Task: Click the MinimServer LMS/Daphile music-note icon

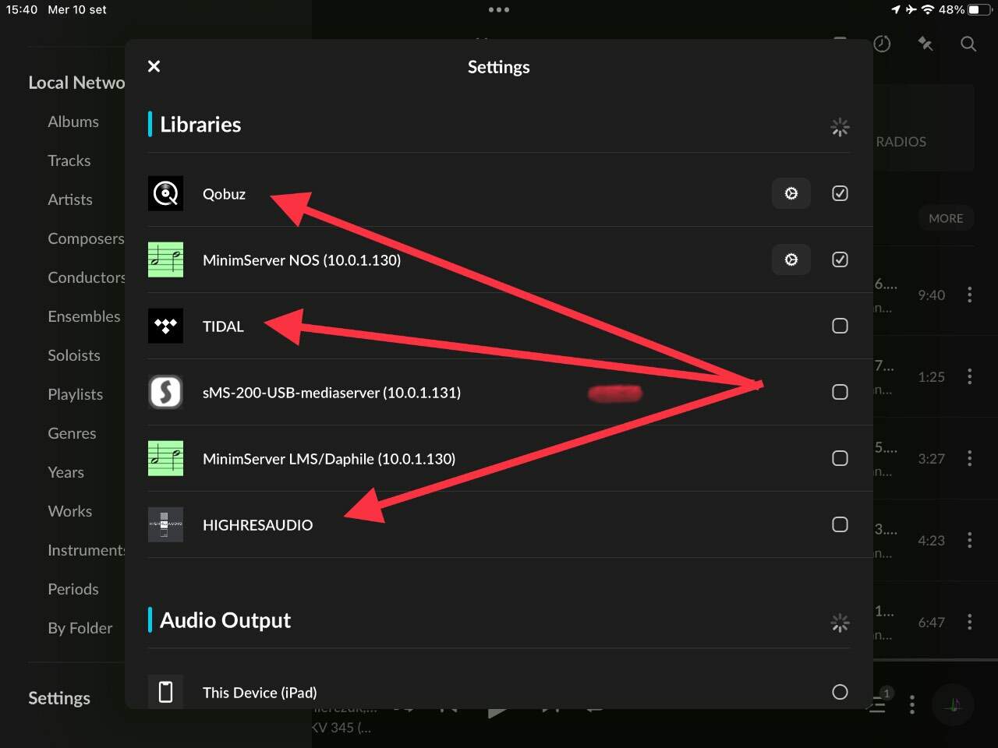Action: tap(165, 458)
